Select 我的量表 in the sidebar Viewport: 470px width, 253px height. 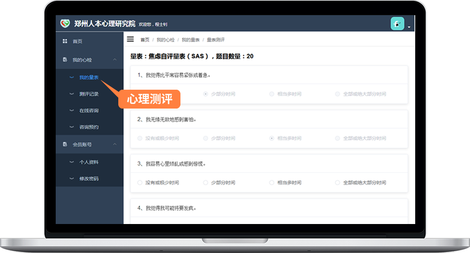click(x=89, y=77)
